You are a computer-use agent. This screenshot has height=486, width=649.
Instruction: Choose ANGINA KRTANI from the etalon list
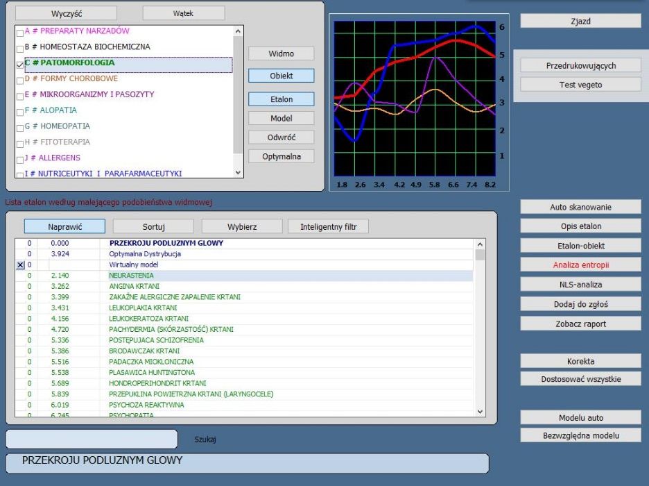(x=135, y=286)
